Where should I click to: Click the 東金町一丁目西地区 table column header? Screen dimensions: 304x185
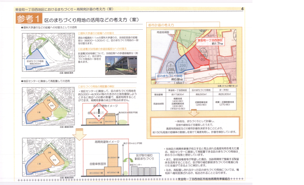coord(177,90)
